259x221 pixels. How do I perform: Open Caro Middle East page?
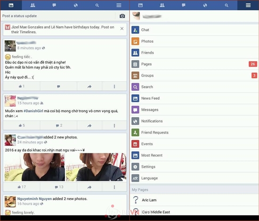194,211
